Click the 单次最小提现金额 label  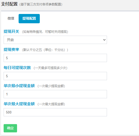19,86
